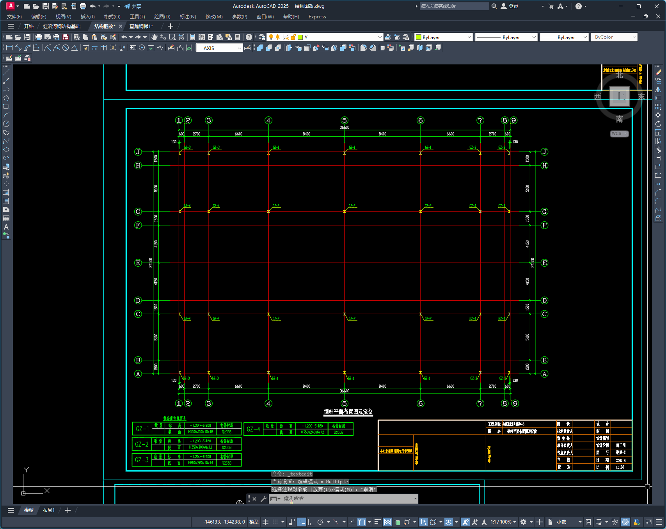Click the keyword search box in title bar
The height and width of the screenshot is (529, 666).
point(454,6)
